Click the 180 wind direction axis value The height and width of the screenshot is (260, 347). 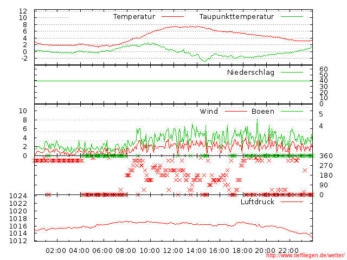(x=326, y=175)
